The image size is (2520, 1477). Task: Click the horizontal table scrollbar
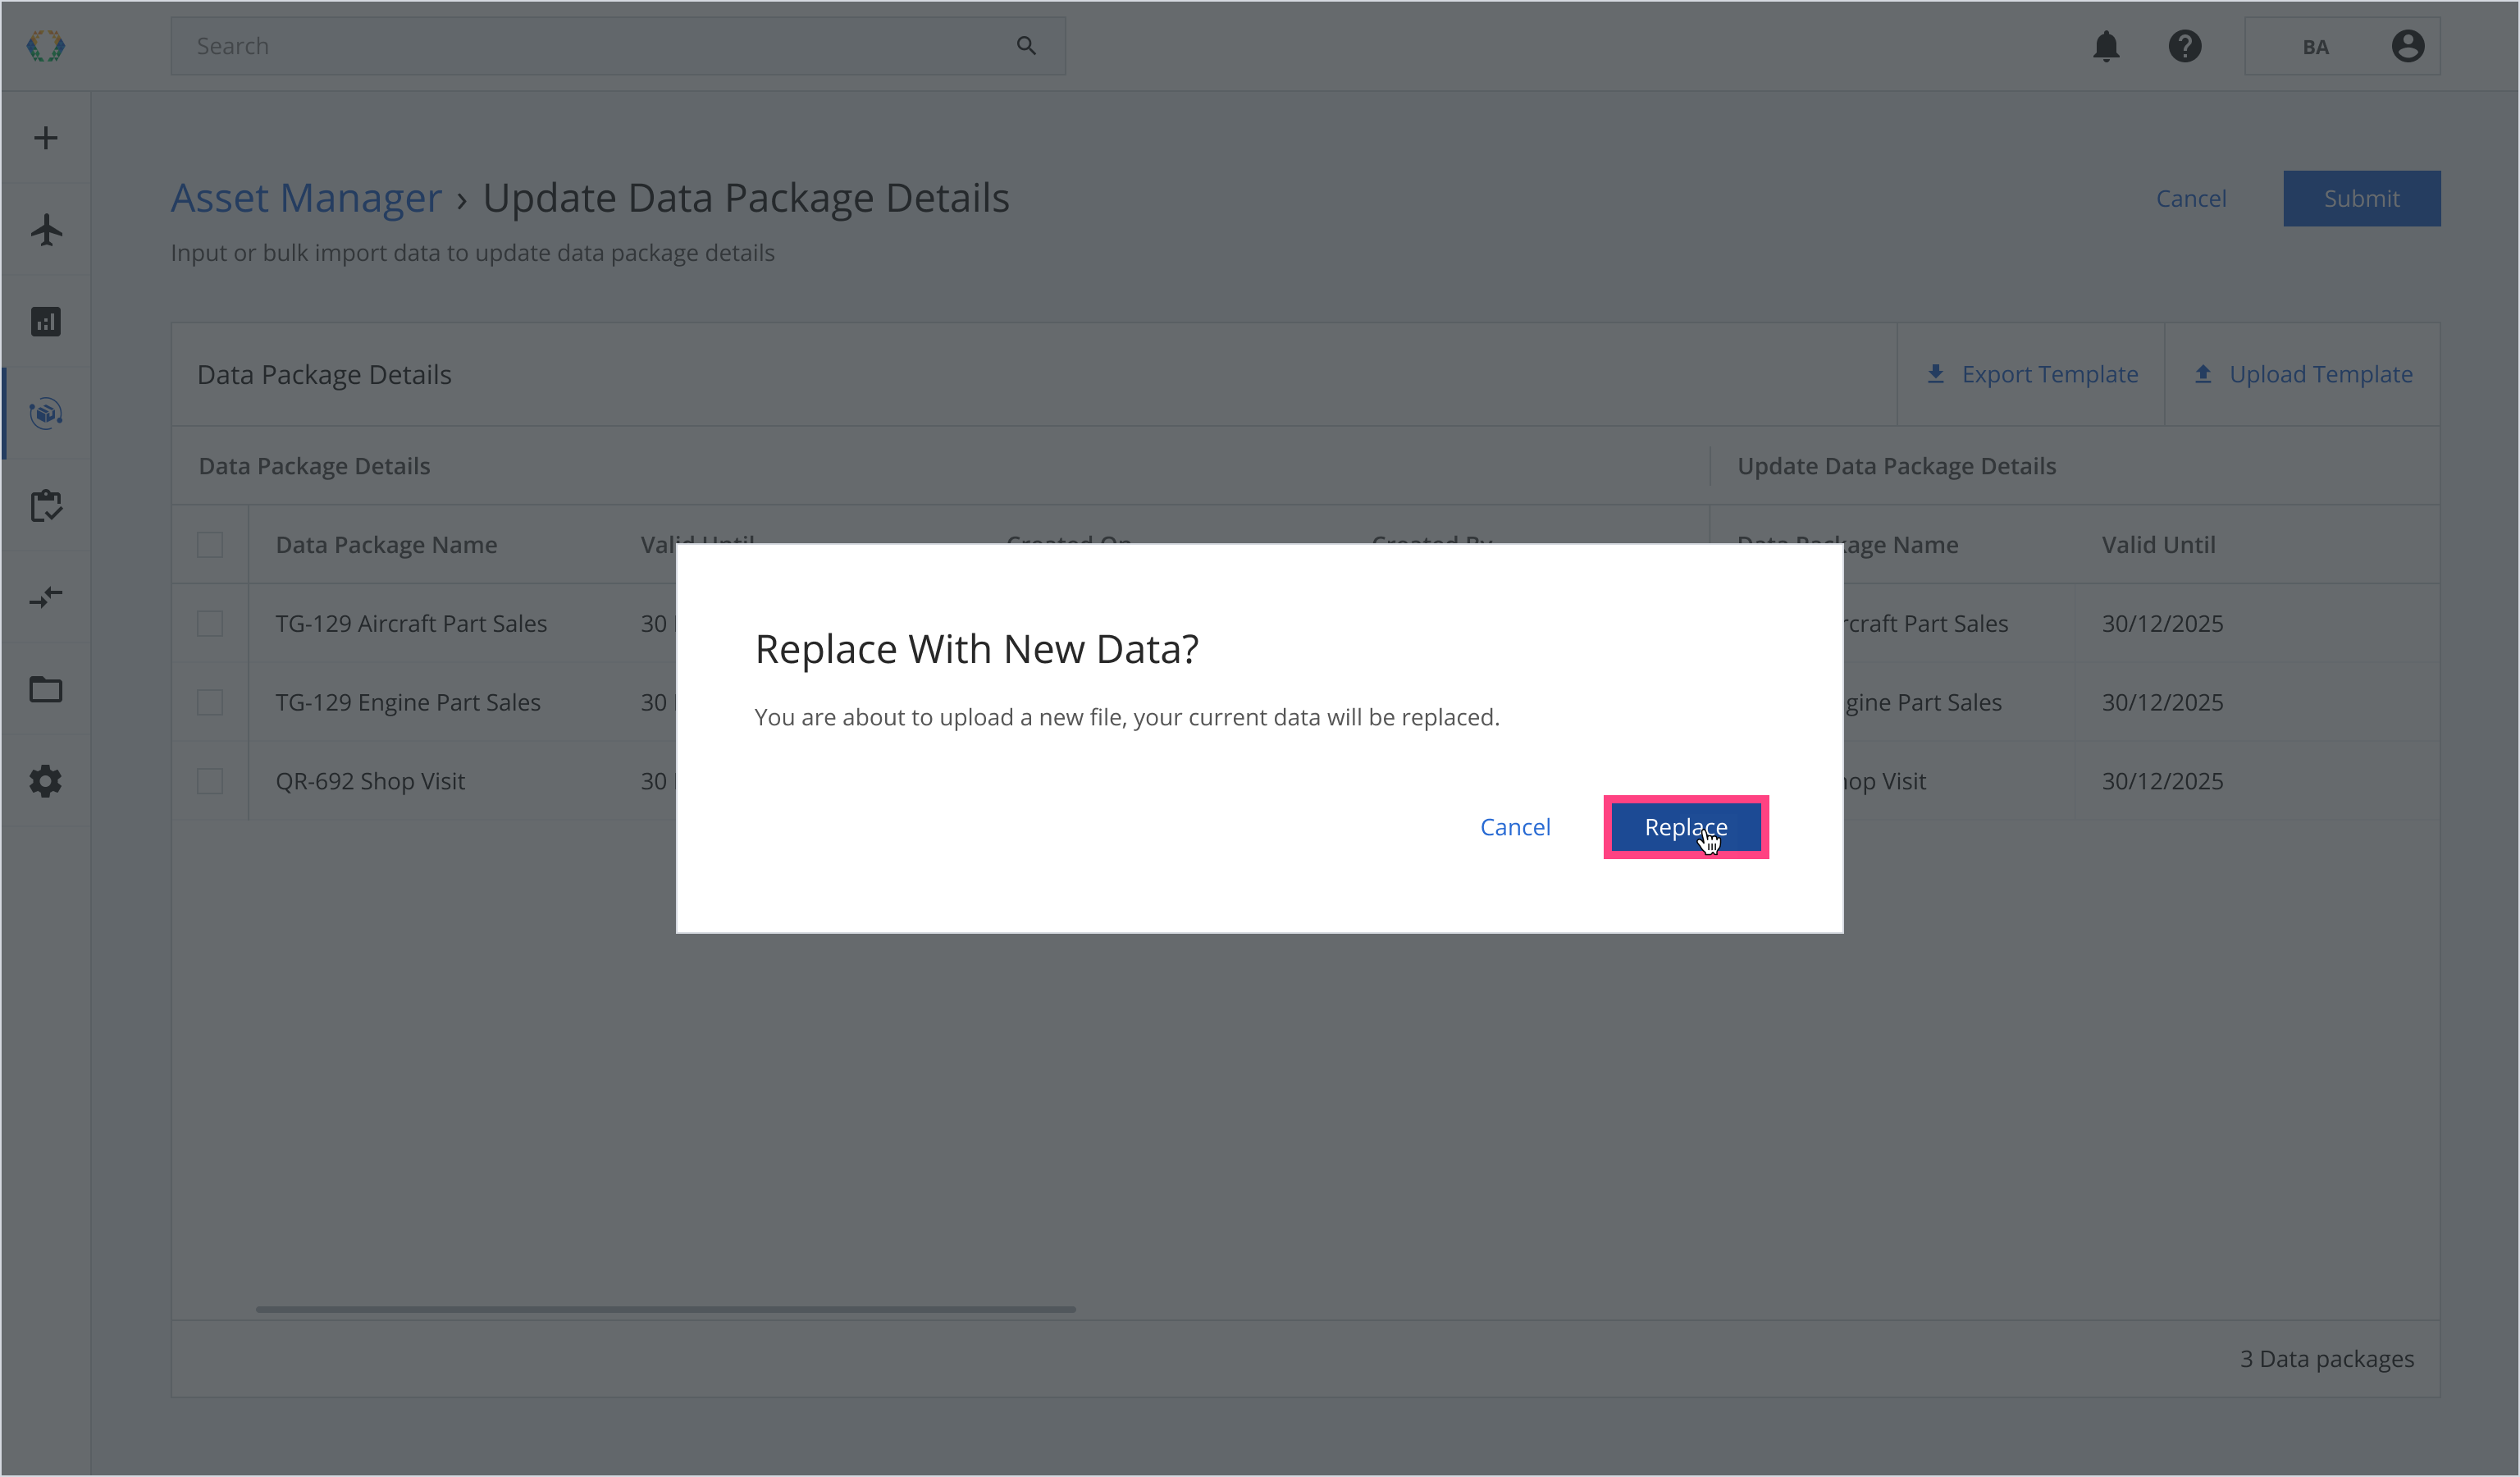click(665, 1309)
